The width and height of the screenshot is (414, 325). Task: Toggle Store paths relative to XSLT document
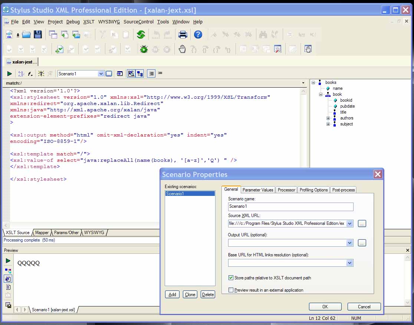click(x=231, y=278)
